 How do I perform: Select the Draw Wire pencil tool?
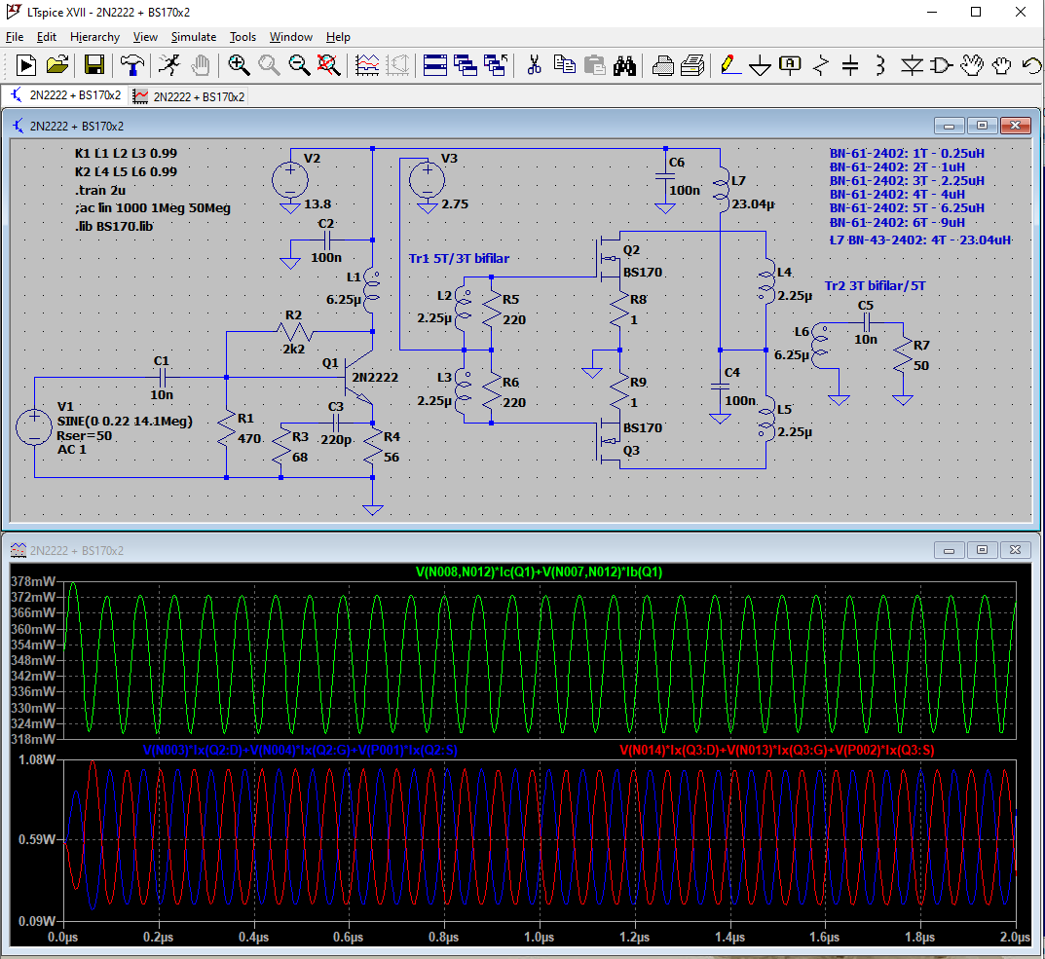(x=729, y=65)
